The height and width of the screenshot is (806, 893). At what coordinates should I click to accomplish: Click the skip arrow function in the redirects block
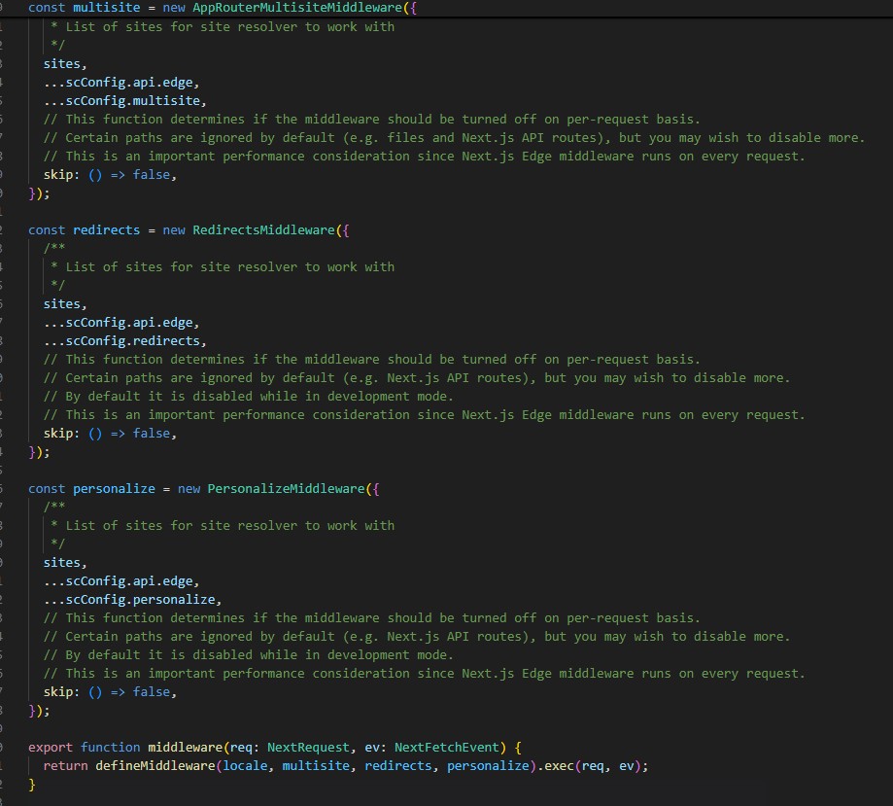tap(108, 433)
